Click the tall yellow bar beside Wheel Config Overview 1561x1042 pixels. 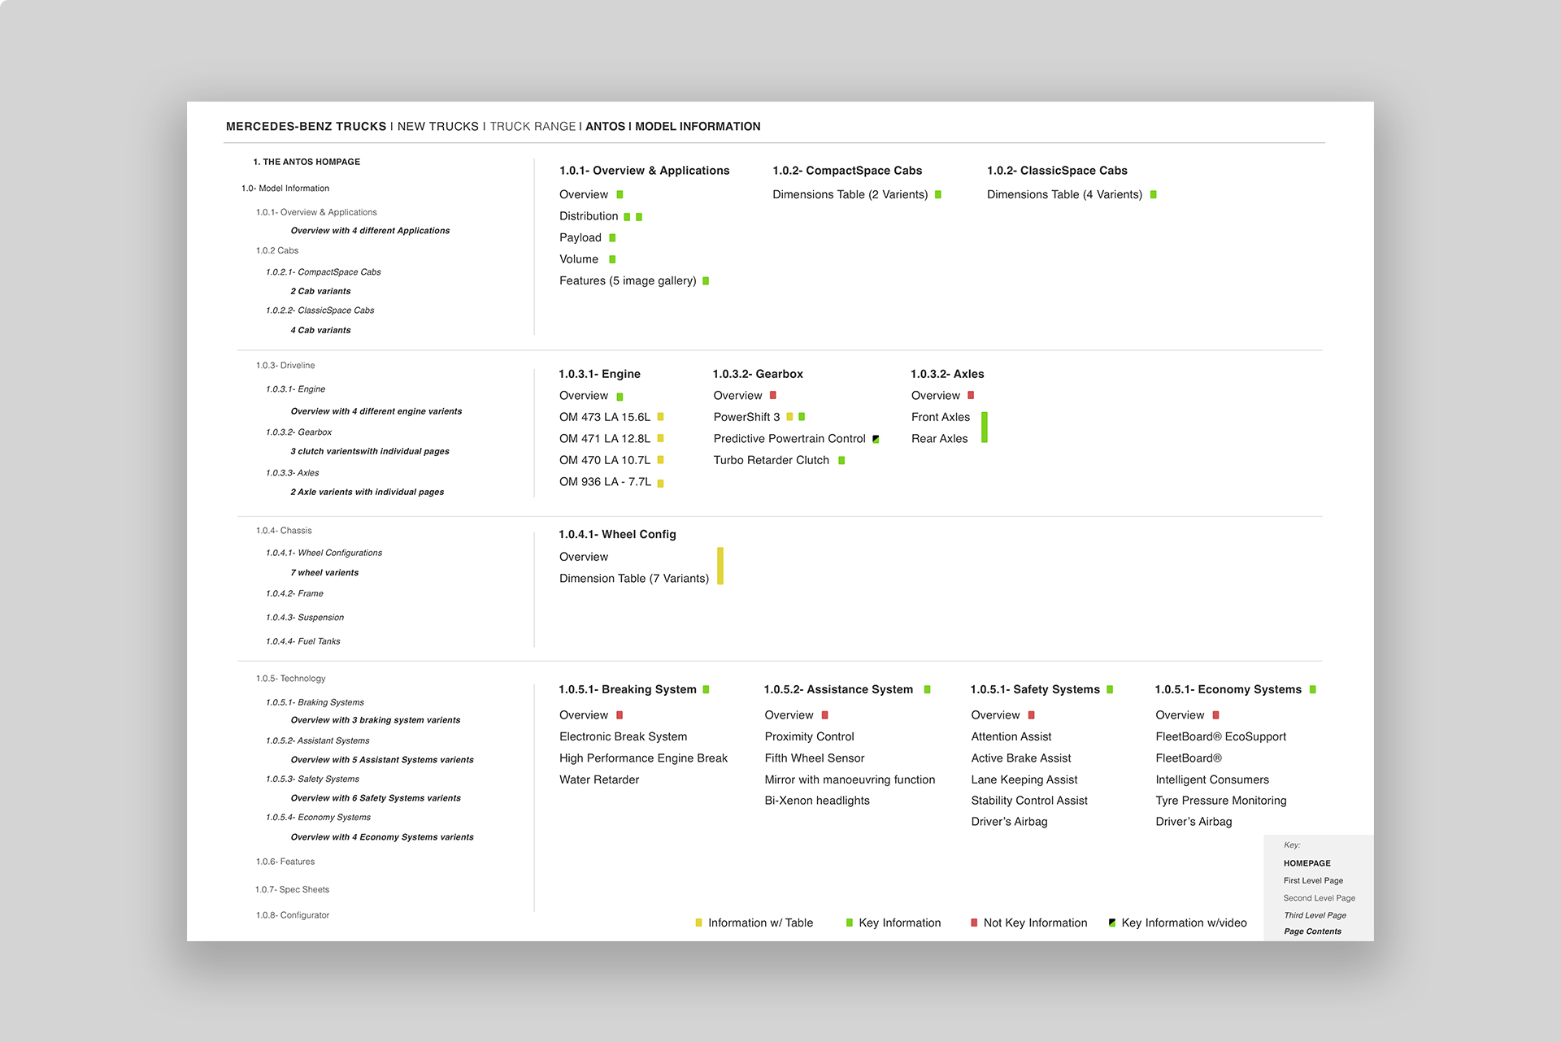[720, 567]
